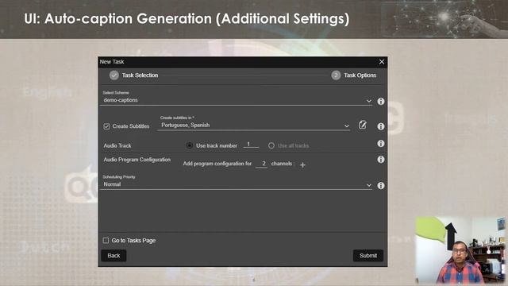Open the Scheduling Priority dropdown set to Normal
The width and height of the screenshot is (508, 286).
pos(237,184)
